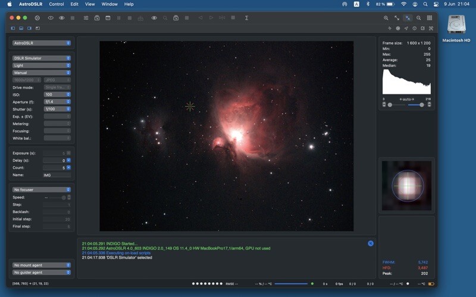
Task: Click the info circle icon in second toolbar row
Action: coord(414,28)
